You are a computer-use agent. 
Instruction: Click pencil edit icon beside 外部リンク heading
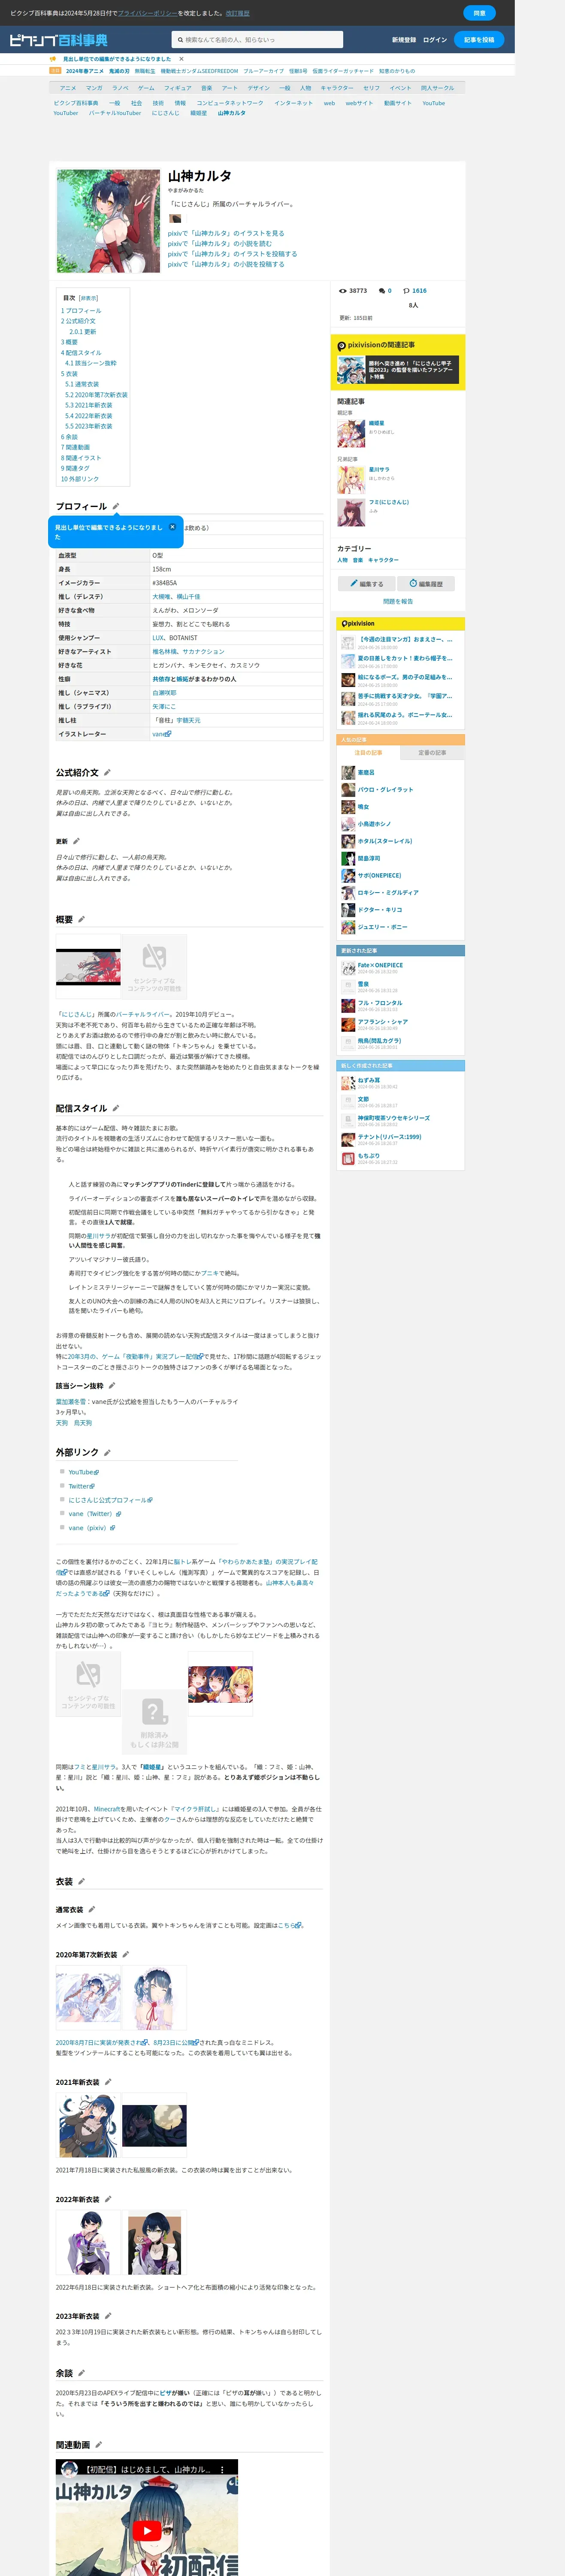107,1452
